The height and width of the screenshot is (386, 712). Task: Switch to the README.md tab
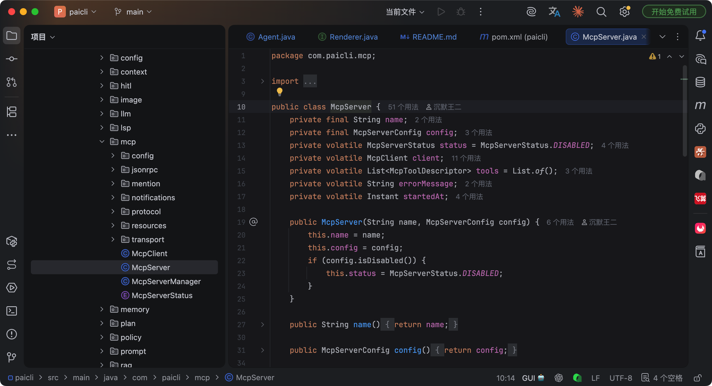(x=428, y=37)
